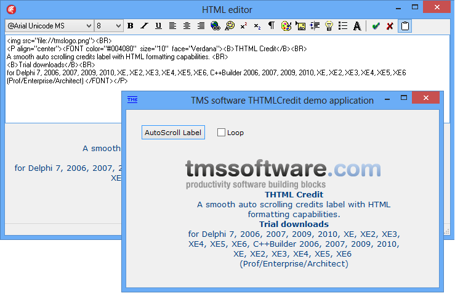
Task: Open paint palette color icon
Action: tap(286, 26)
